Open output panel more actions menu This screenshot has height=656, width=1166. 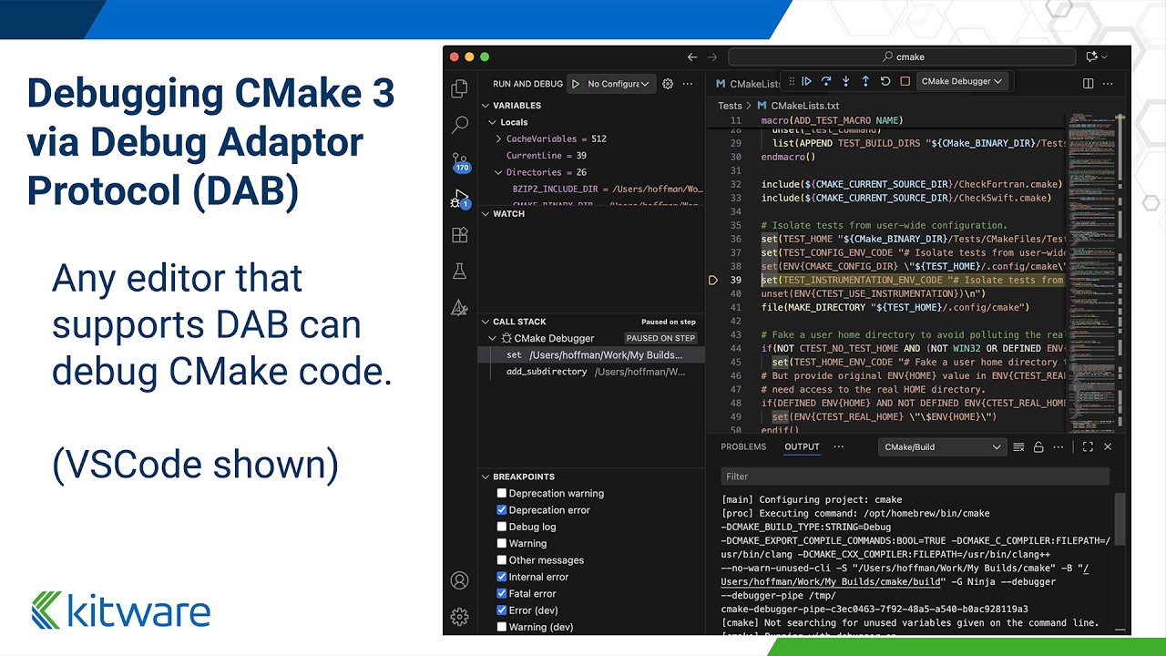point(1059,447)
